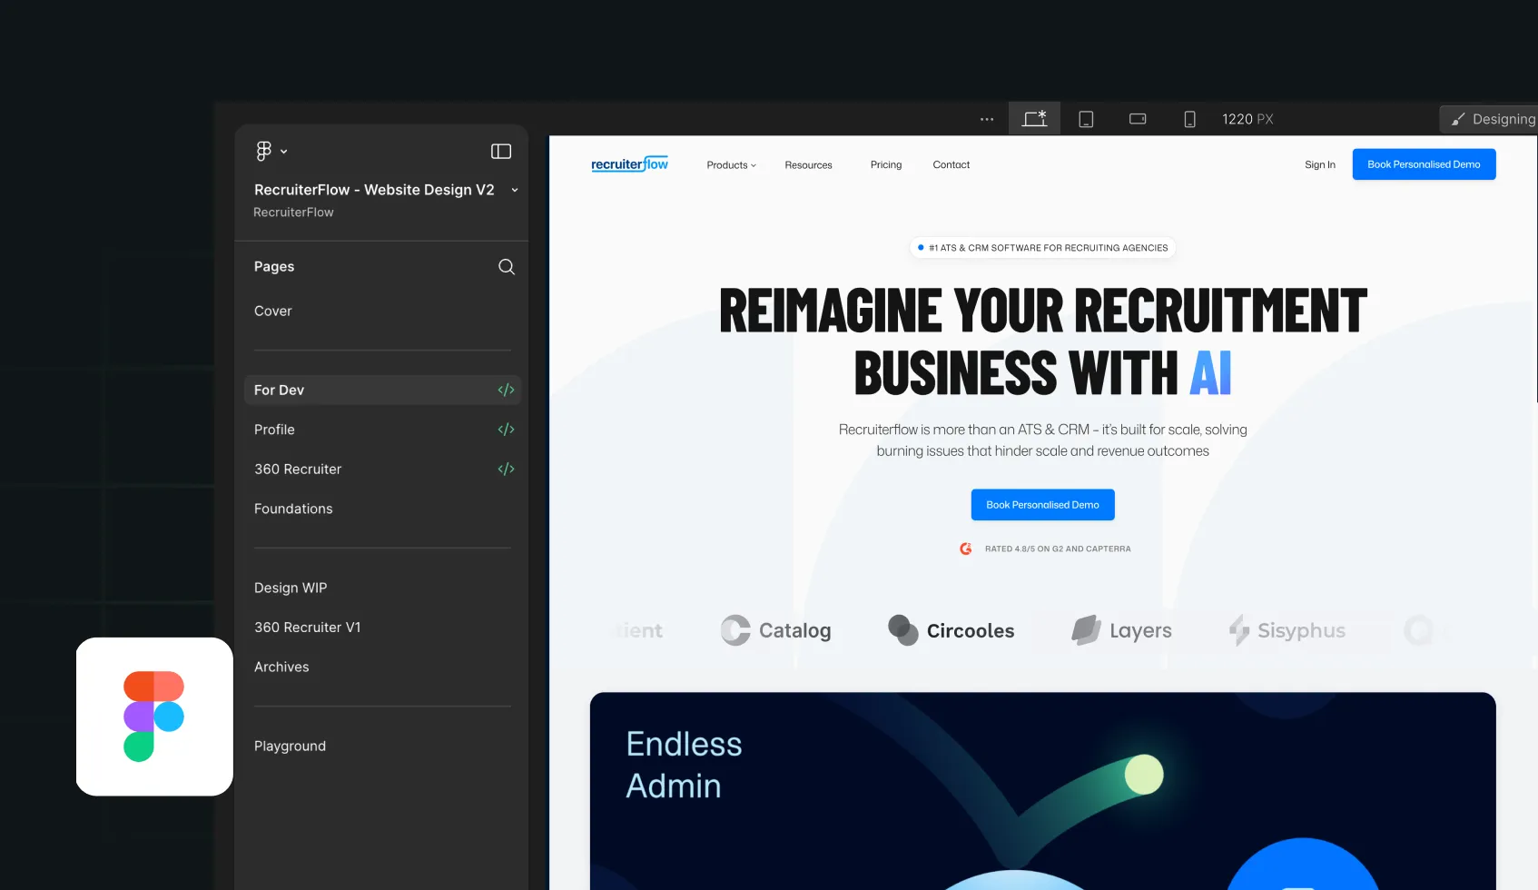
Task: Open the Contact nav link
Action: click(x=951, y=164)
